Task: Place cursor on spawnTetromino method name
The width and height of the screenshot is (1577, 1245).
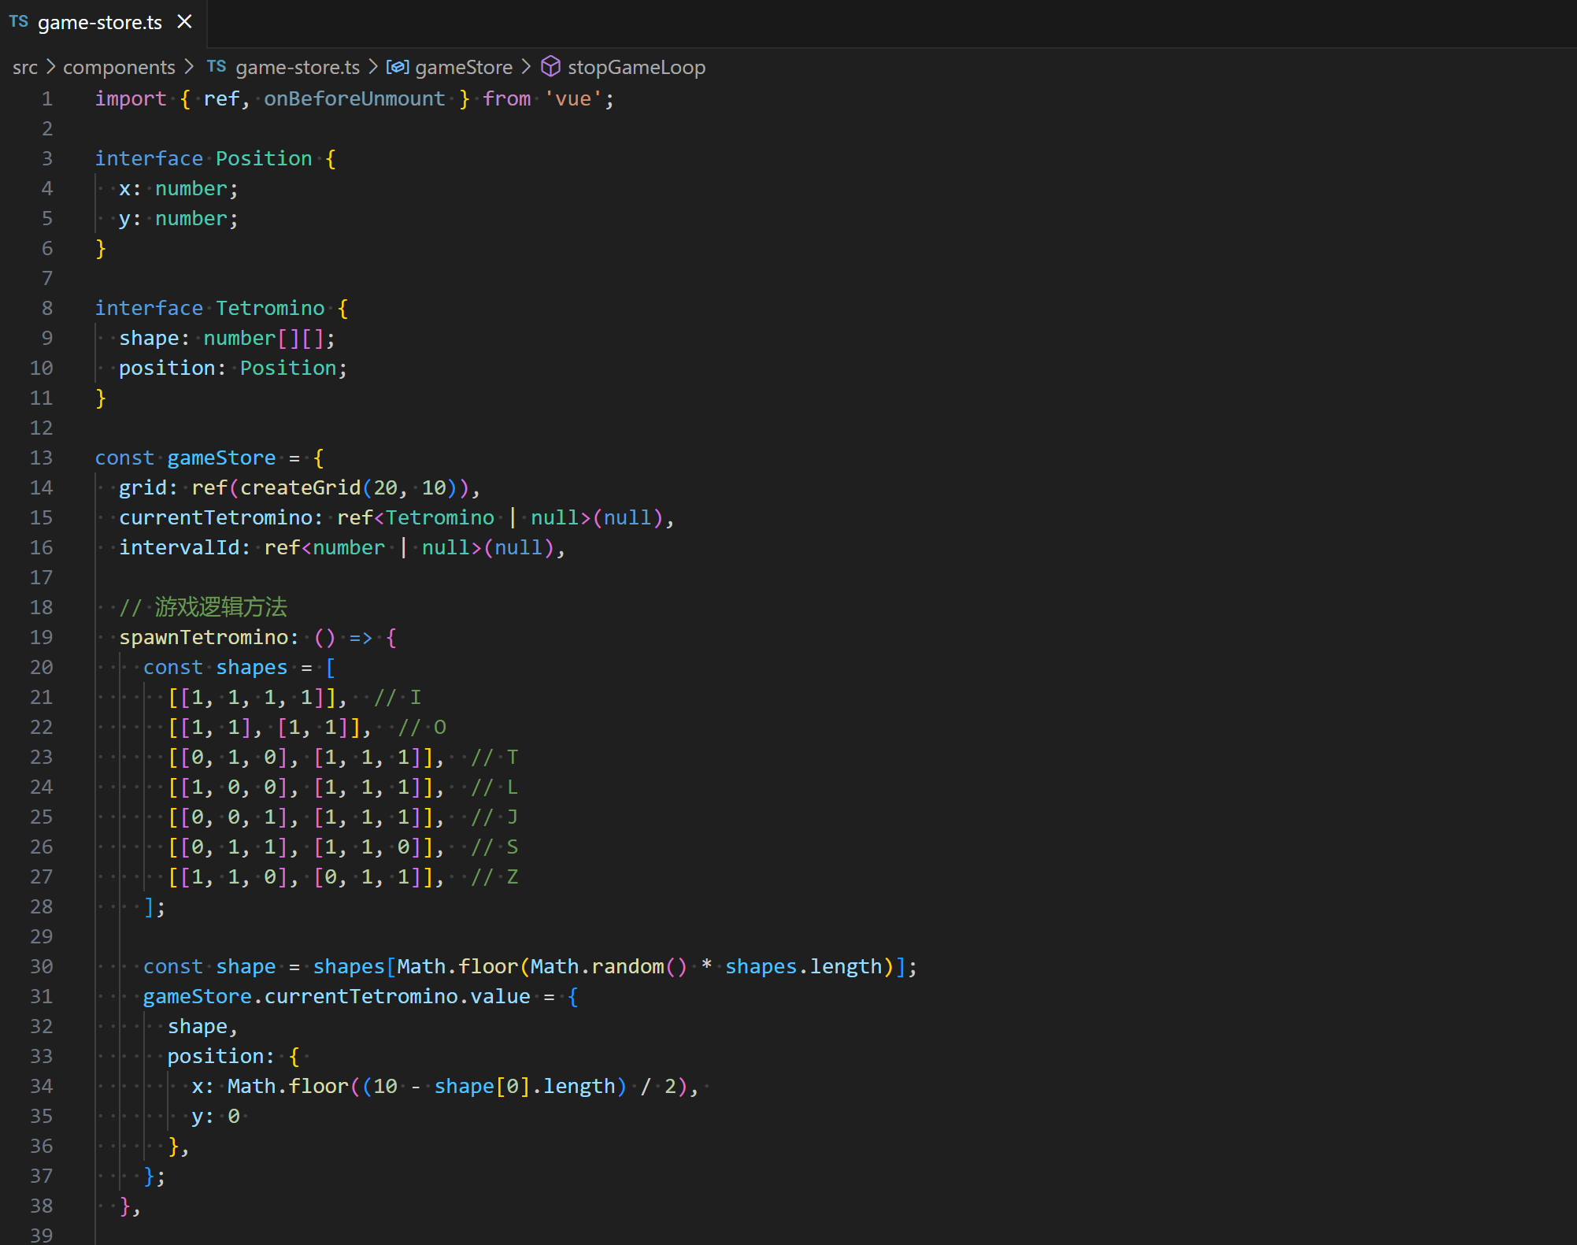Action: 203,637
